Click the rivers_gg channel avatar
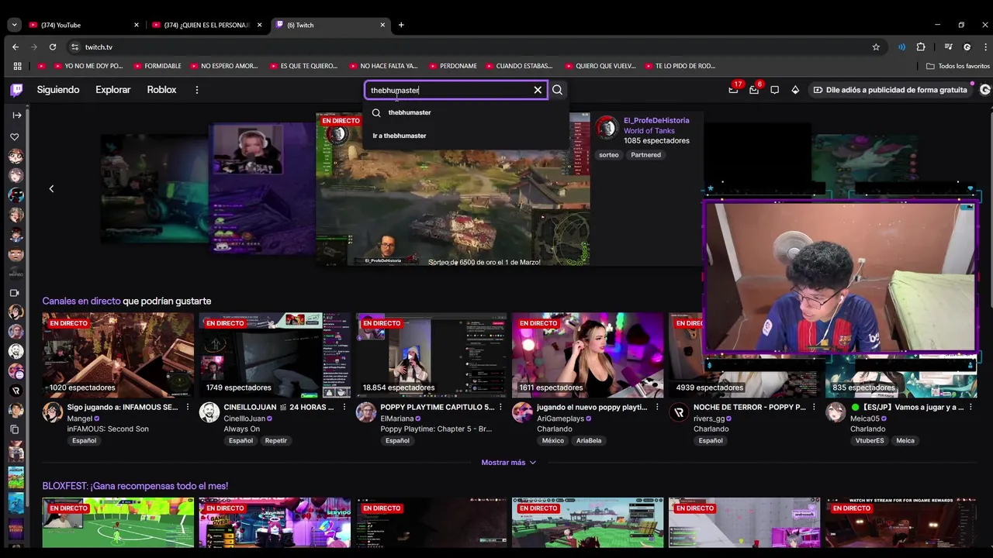Viewport: 993px width, 558px height. pos(679,412)
